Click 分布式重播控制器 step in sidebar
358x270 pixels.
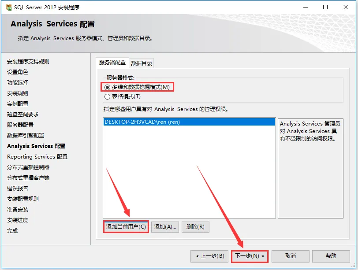click(x=28, y=167)
